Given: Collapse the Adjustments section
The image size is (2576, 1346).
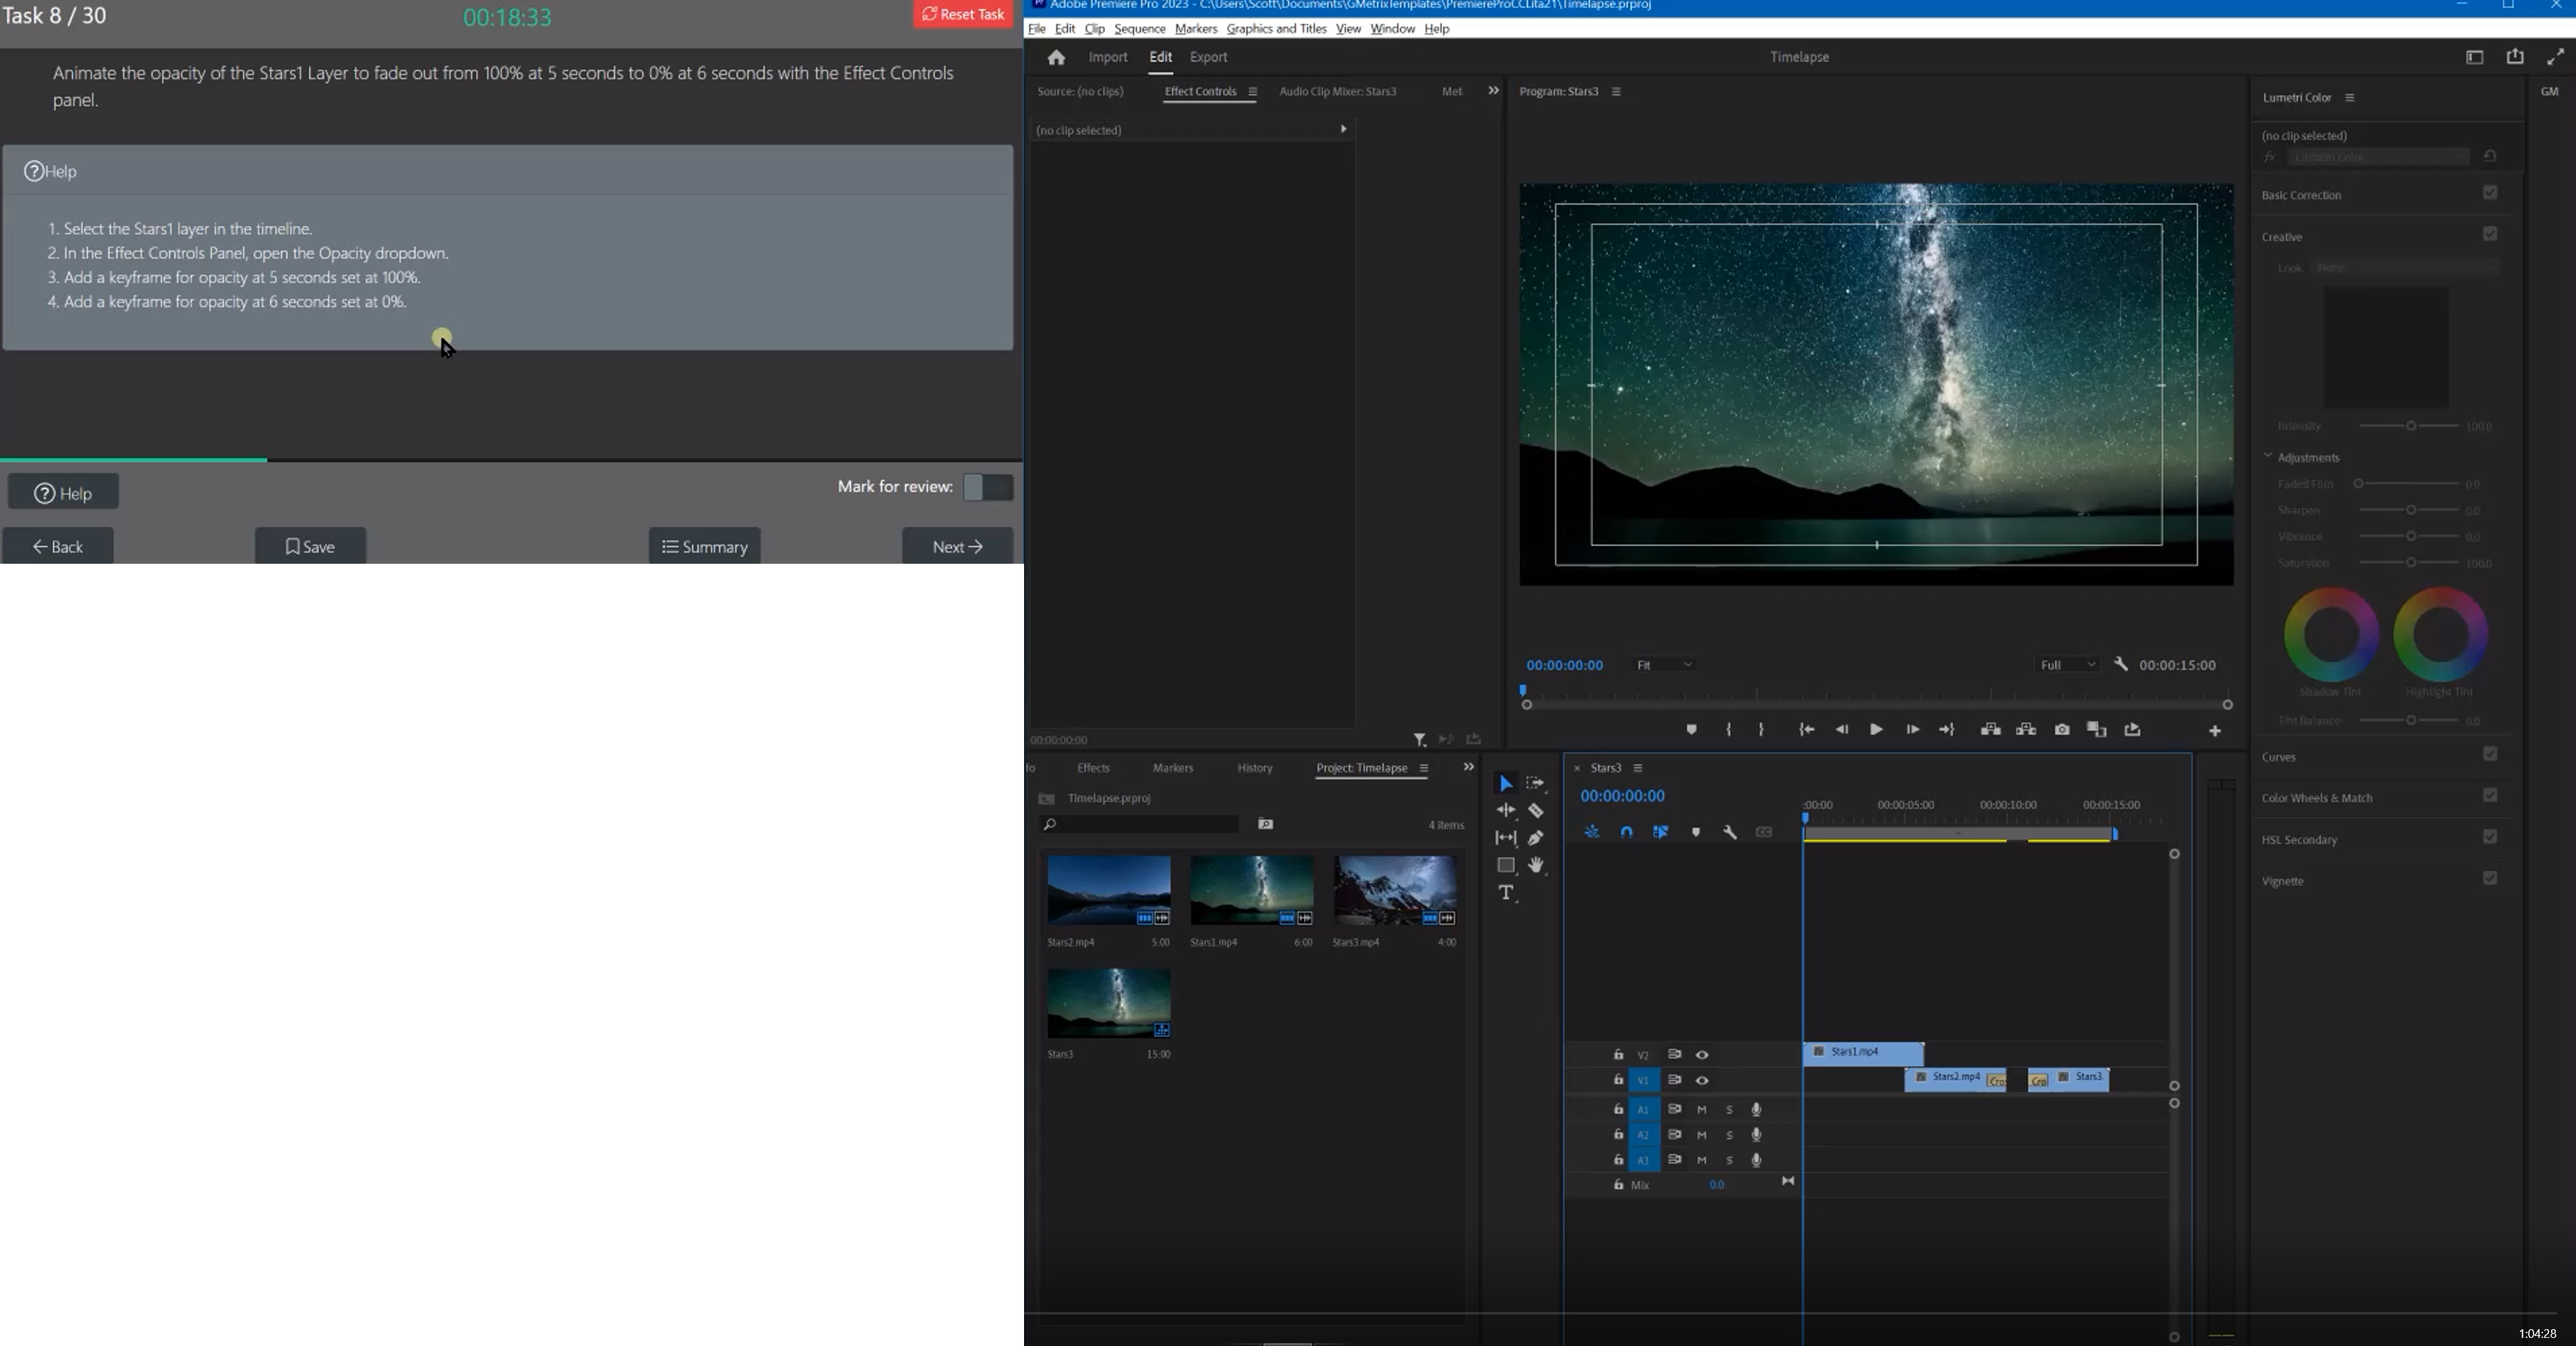Looking at the screenshot, I should (x=2268, y=457).
